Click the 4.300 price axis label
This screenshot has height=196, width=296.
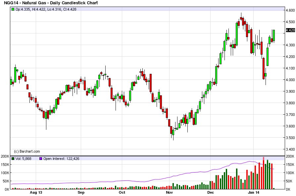290,45
